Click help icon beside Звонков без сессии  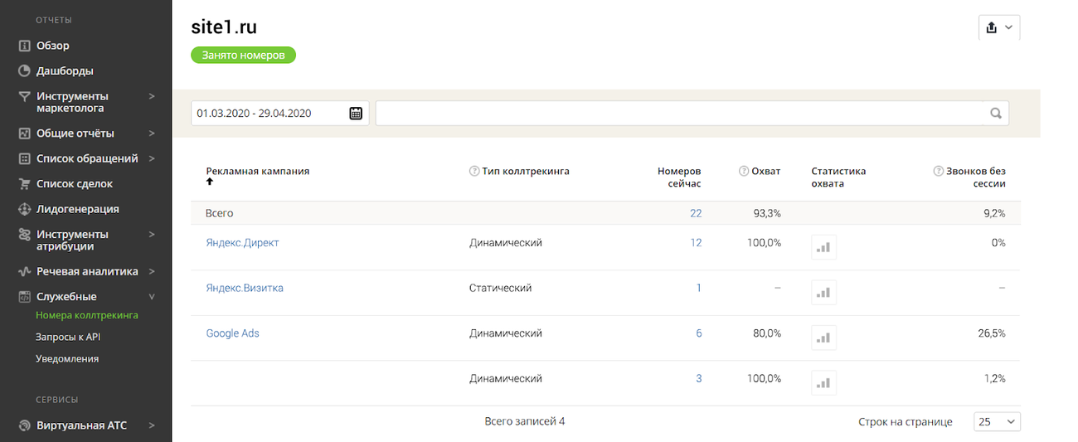point(939,172)
